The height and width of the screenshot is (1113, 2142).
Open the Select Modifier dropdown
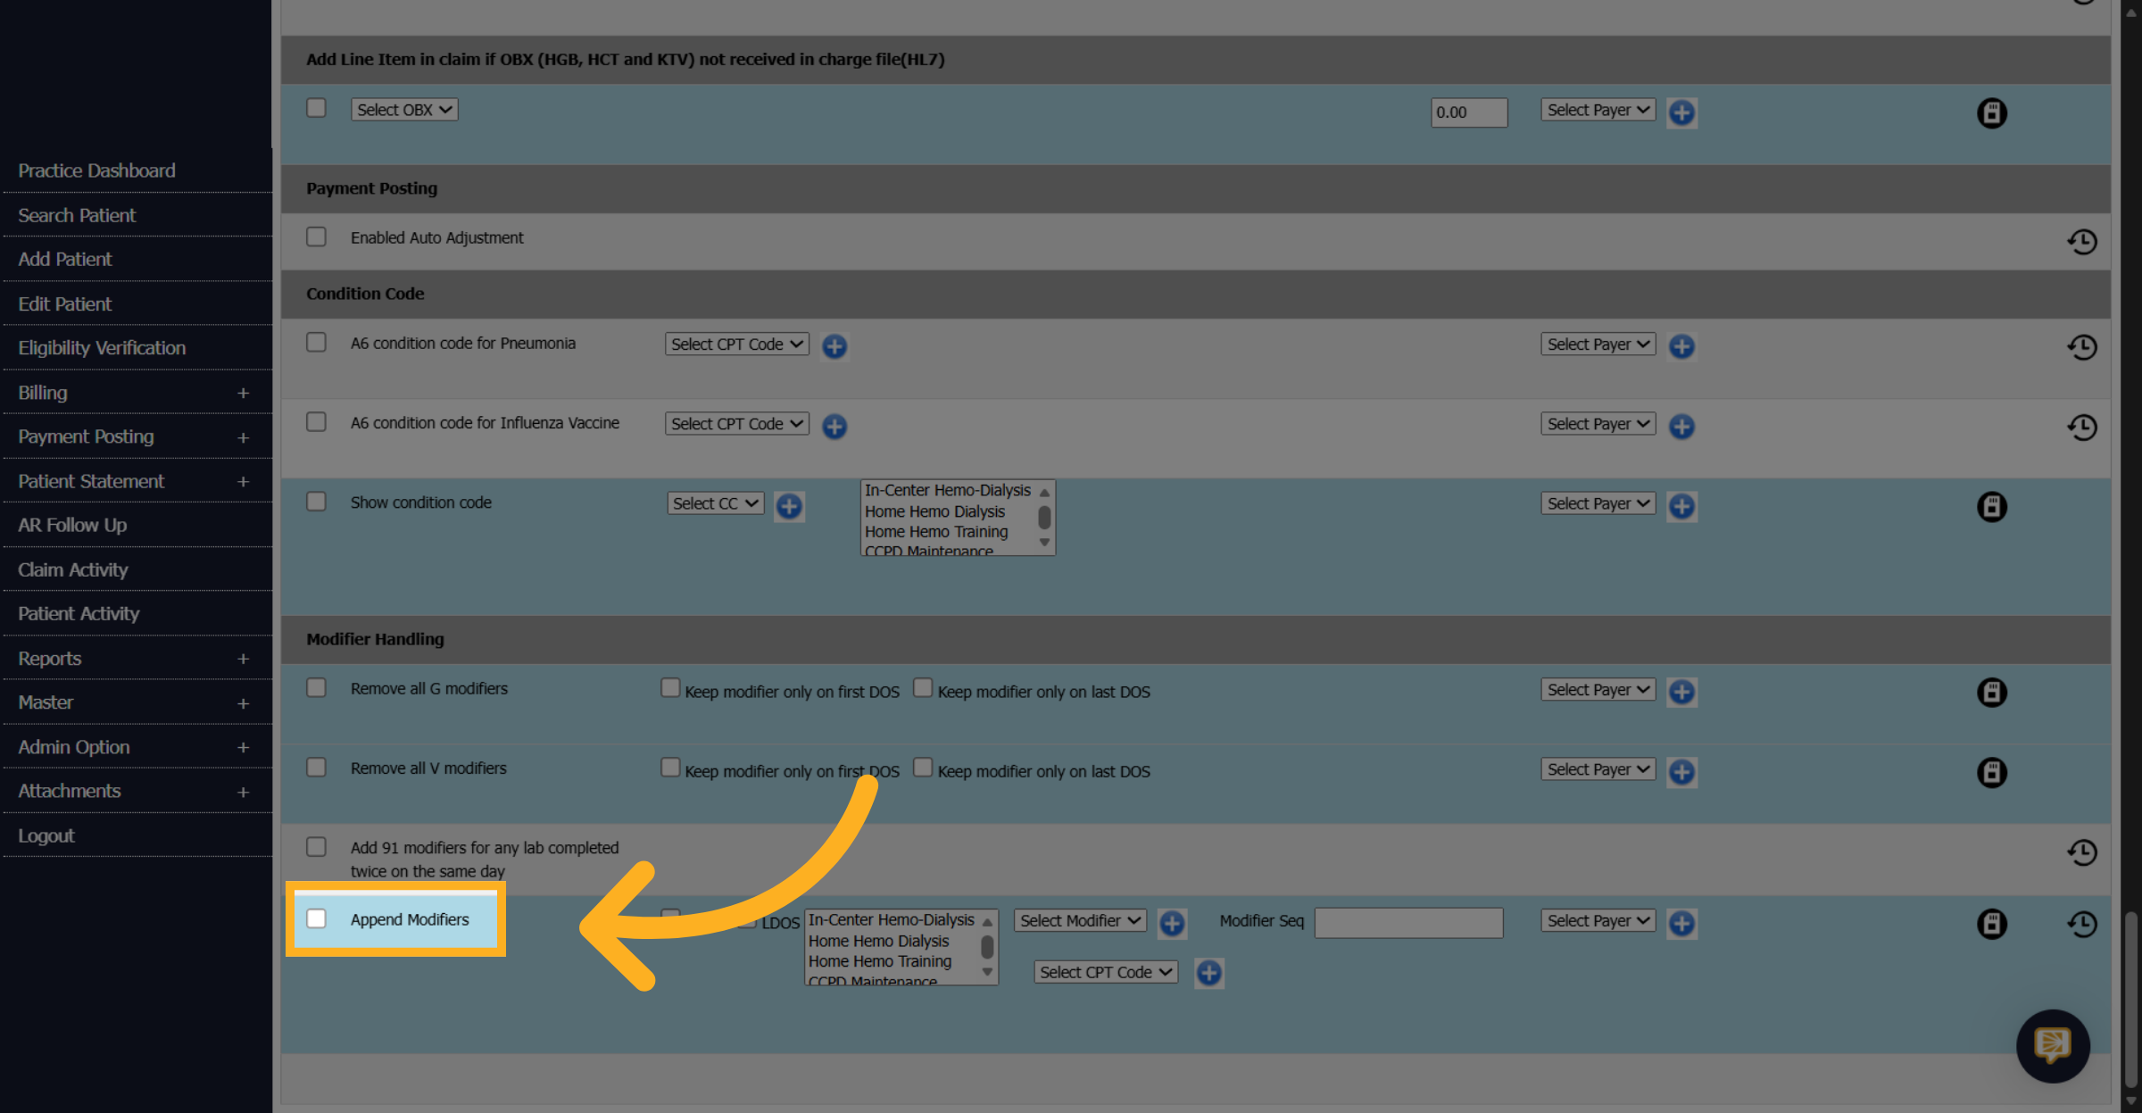click(1080, 920)
